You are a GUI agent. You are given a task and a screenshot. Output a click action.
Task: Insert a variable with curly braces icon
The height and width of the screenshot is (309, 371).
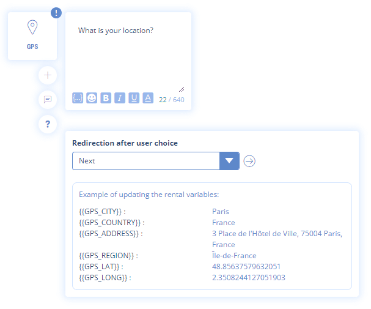(78, 98)
